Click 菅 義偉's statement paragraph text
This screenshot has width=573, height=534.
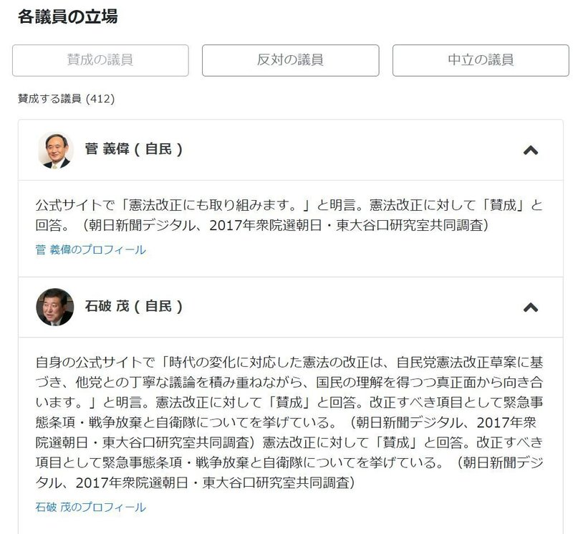(x=289, y=215)
